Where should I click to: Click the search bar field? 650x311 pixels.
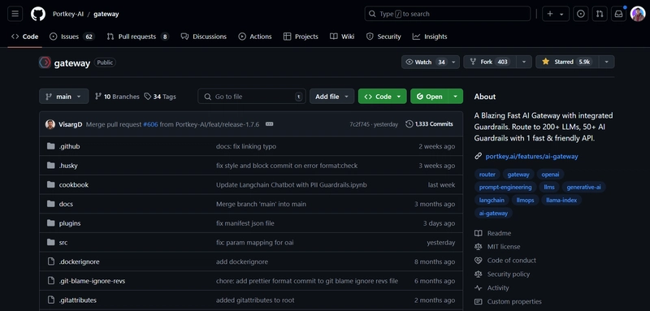[x=448, y=14]
